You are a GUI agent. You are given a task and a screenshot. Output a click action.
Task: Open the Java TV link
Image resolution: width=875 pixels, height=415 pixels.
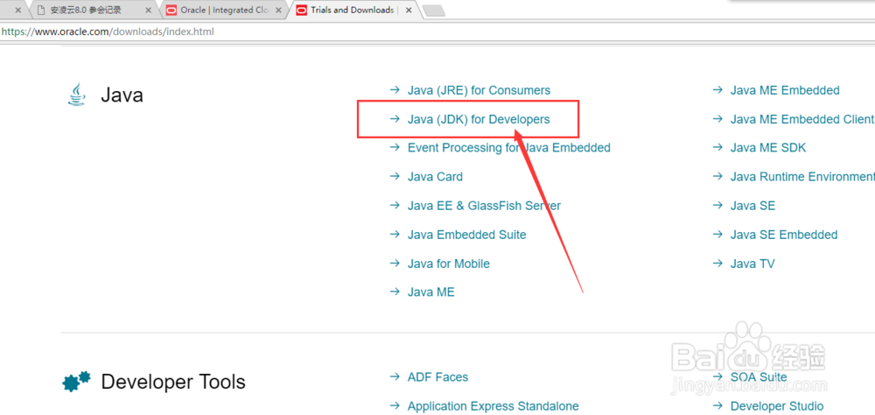coord(752,264)
